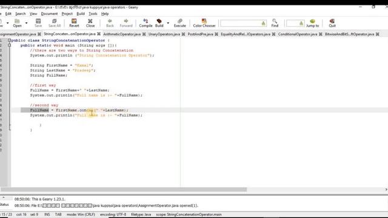Viewport: 388px width, 218px height.
Task: Switch to EqualityAndRel..lOperators.java tab
Action: [x=246, y=34]
